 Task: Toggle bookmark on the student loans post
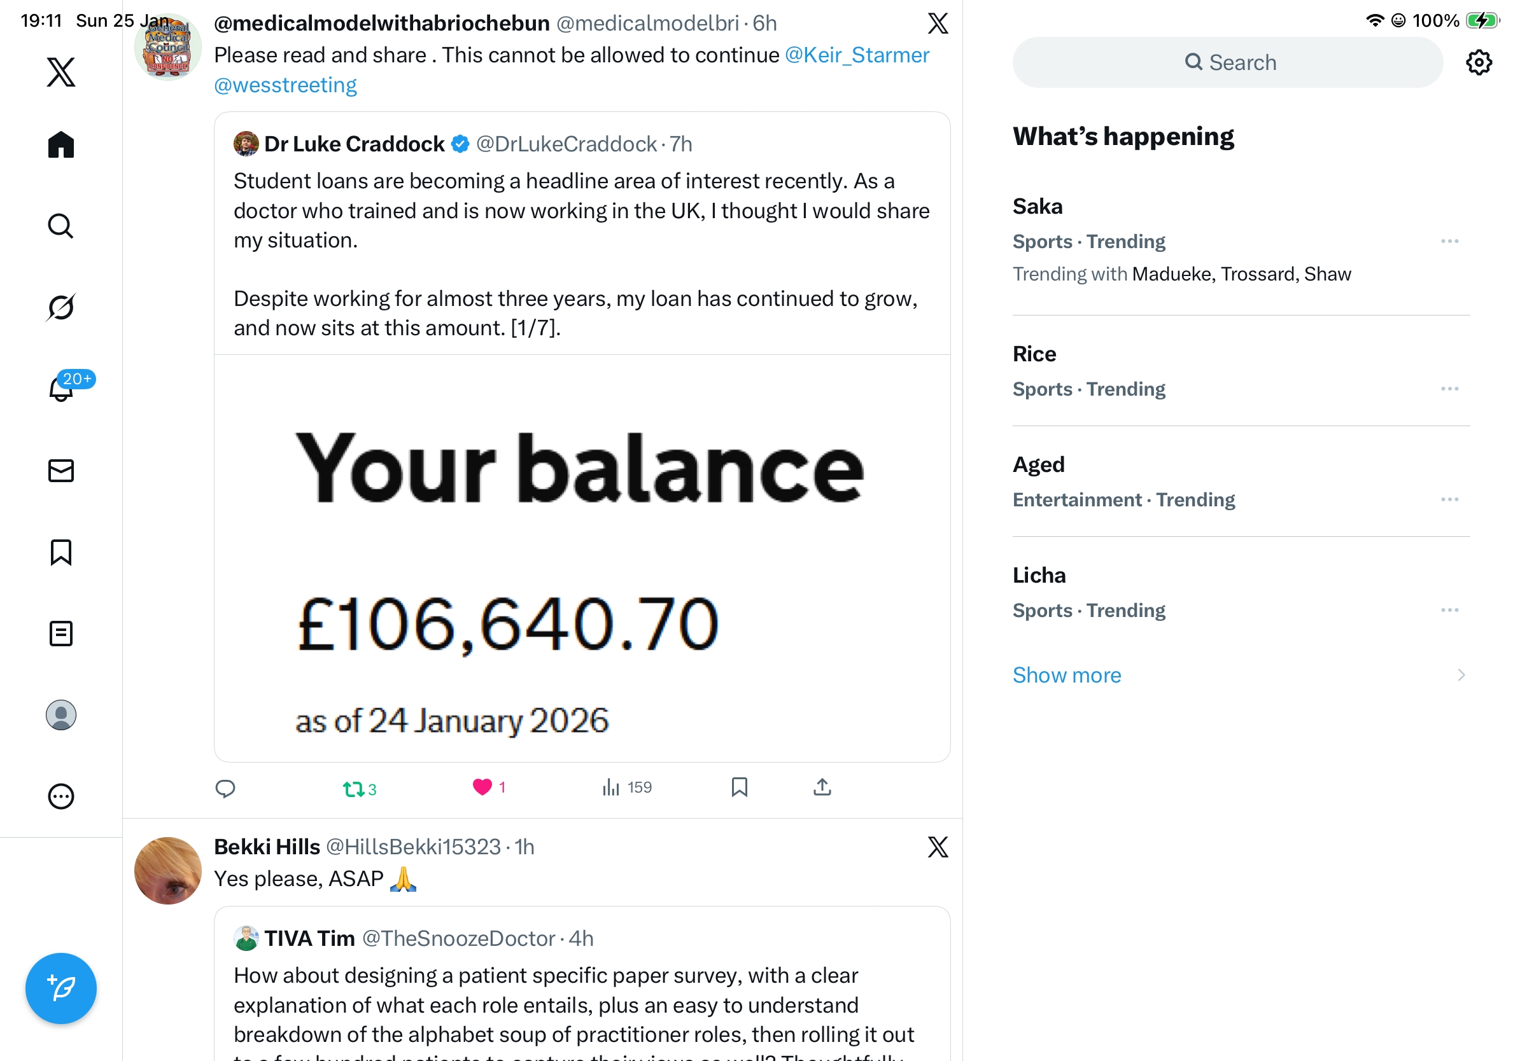(739, 786)
